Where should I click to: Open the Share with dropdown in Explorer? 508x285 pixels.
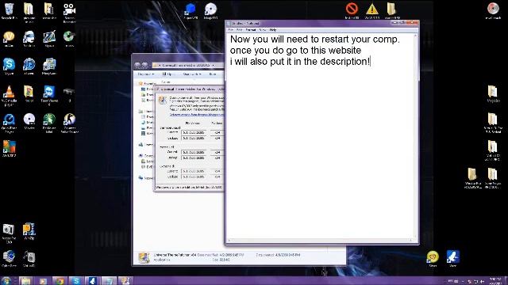coord(192,74)
